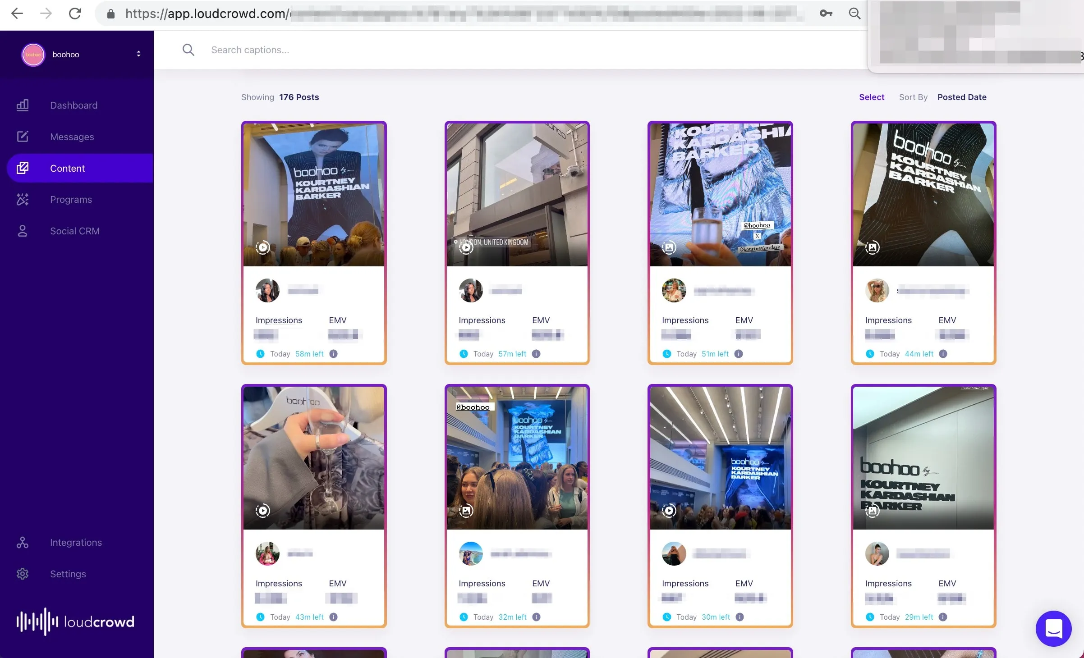Click in the Search captions field
The width and height of the screenshot is (1084, 658).
[532, 50]
